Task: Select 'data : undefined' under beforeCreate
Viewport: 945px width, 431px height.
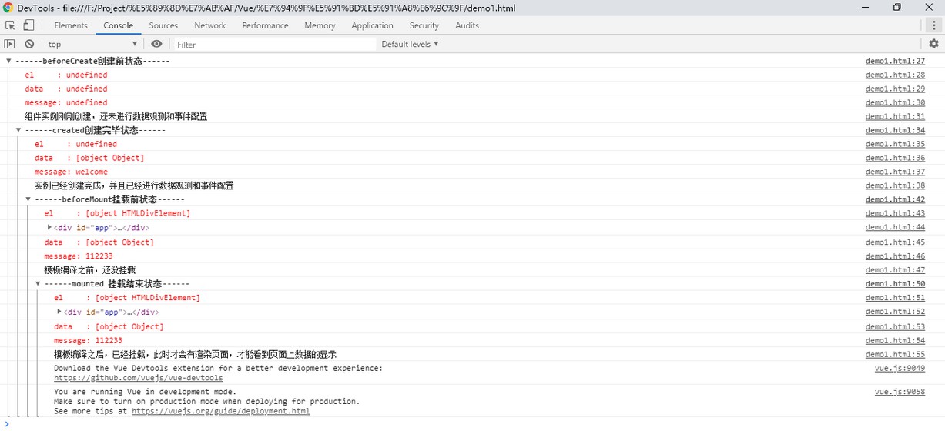Action: coord(66,89)
